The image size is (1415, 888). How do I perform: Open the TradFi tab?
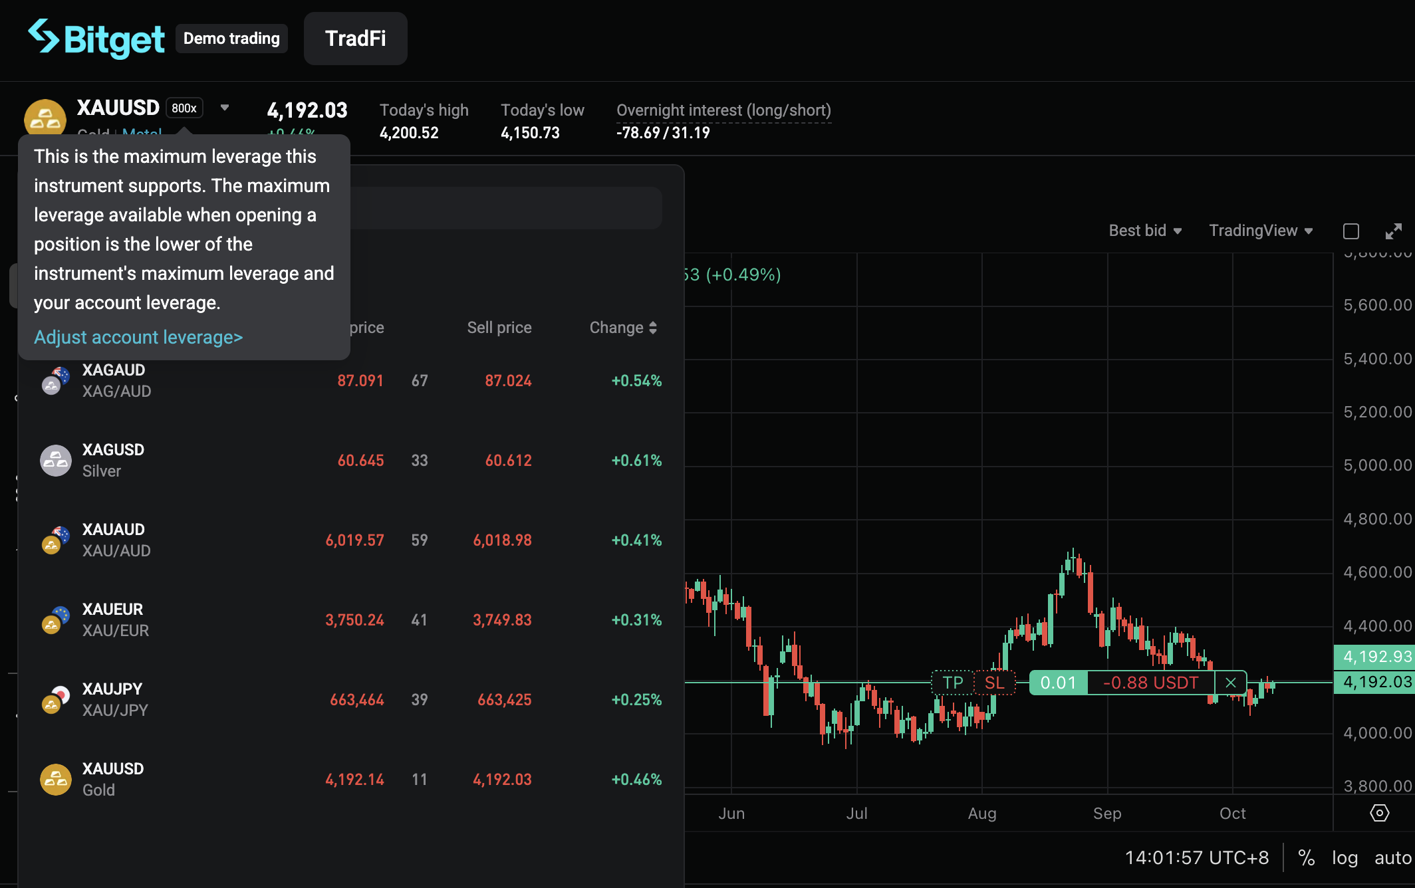356,39
